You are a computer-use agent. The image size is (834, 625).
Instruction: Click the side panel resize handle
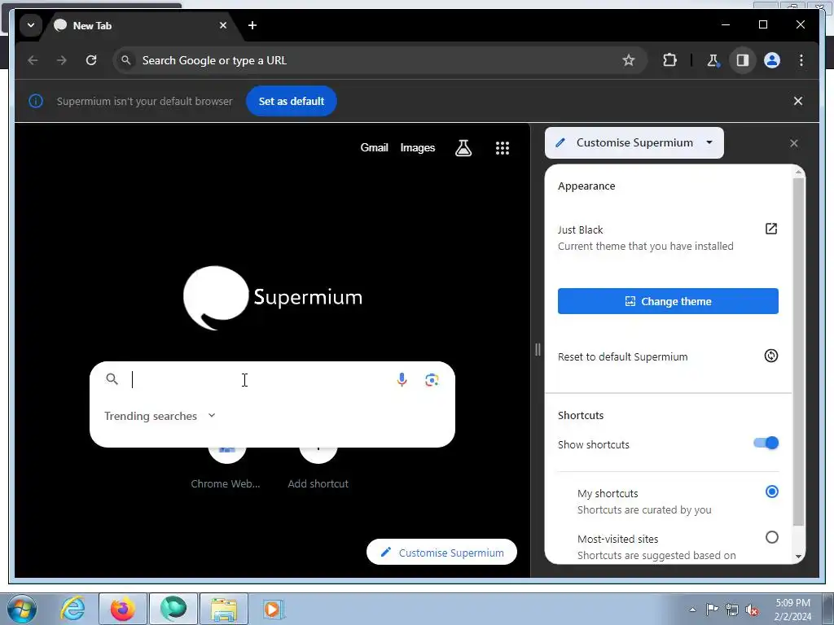click(538, 350)
